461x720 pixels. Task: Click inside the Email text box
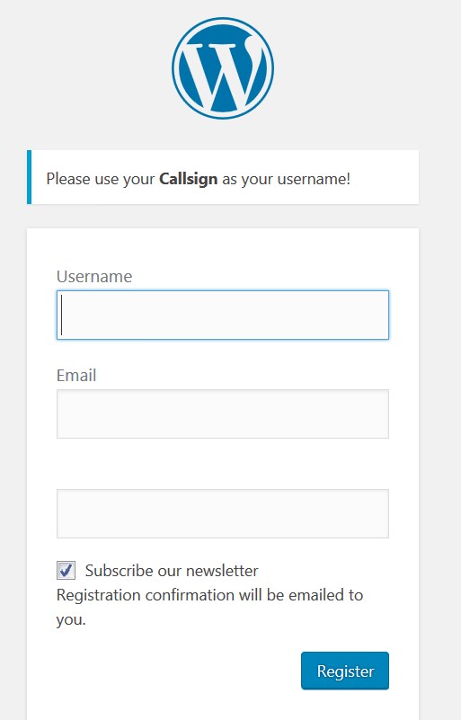tap(223, 413)
